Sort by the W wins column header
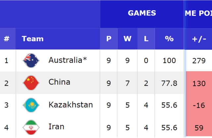Viewport: 212px width, 138px height. pos(127,39)
